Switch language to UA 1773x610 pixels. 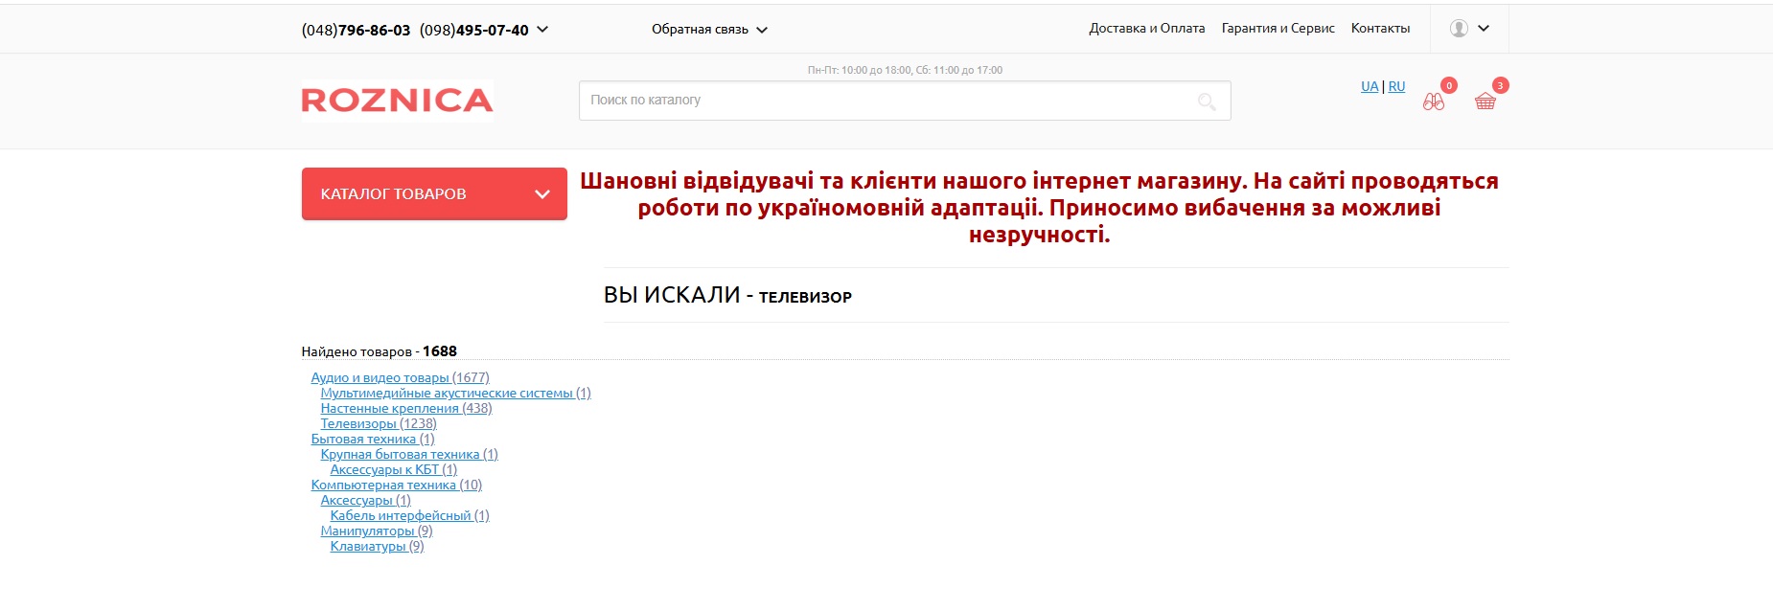[1369, 86]
